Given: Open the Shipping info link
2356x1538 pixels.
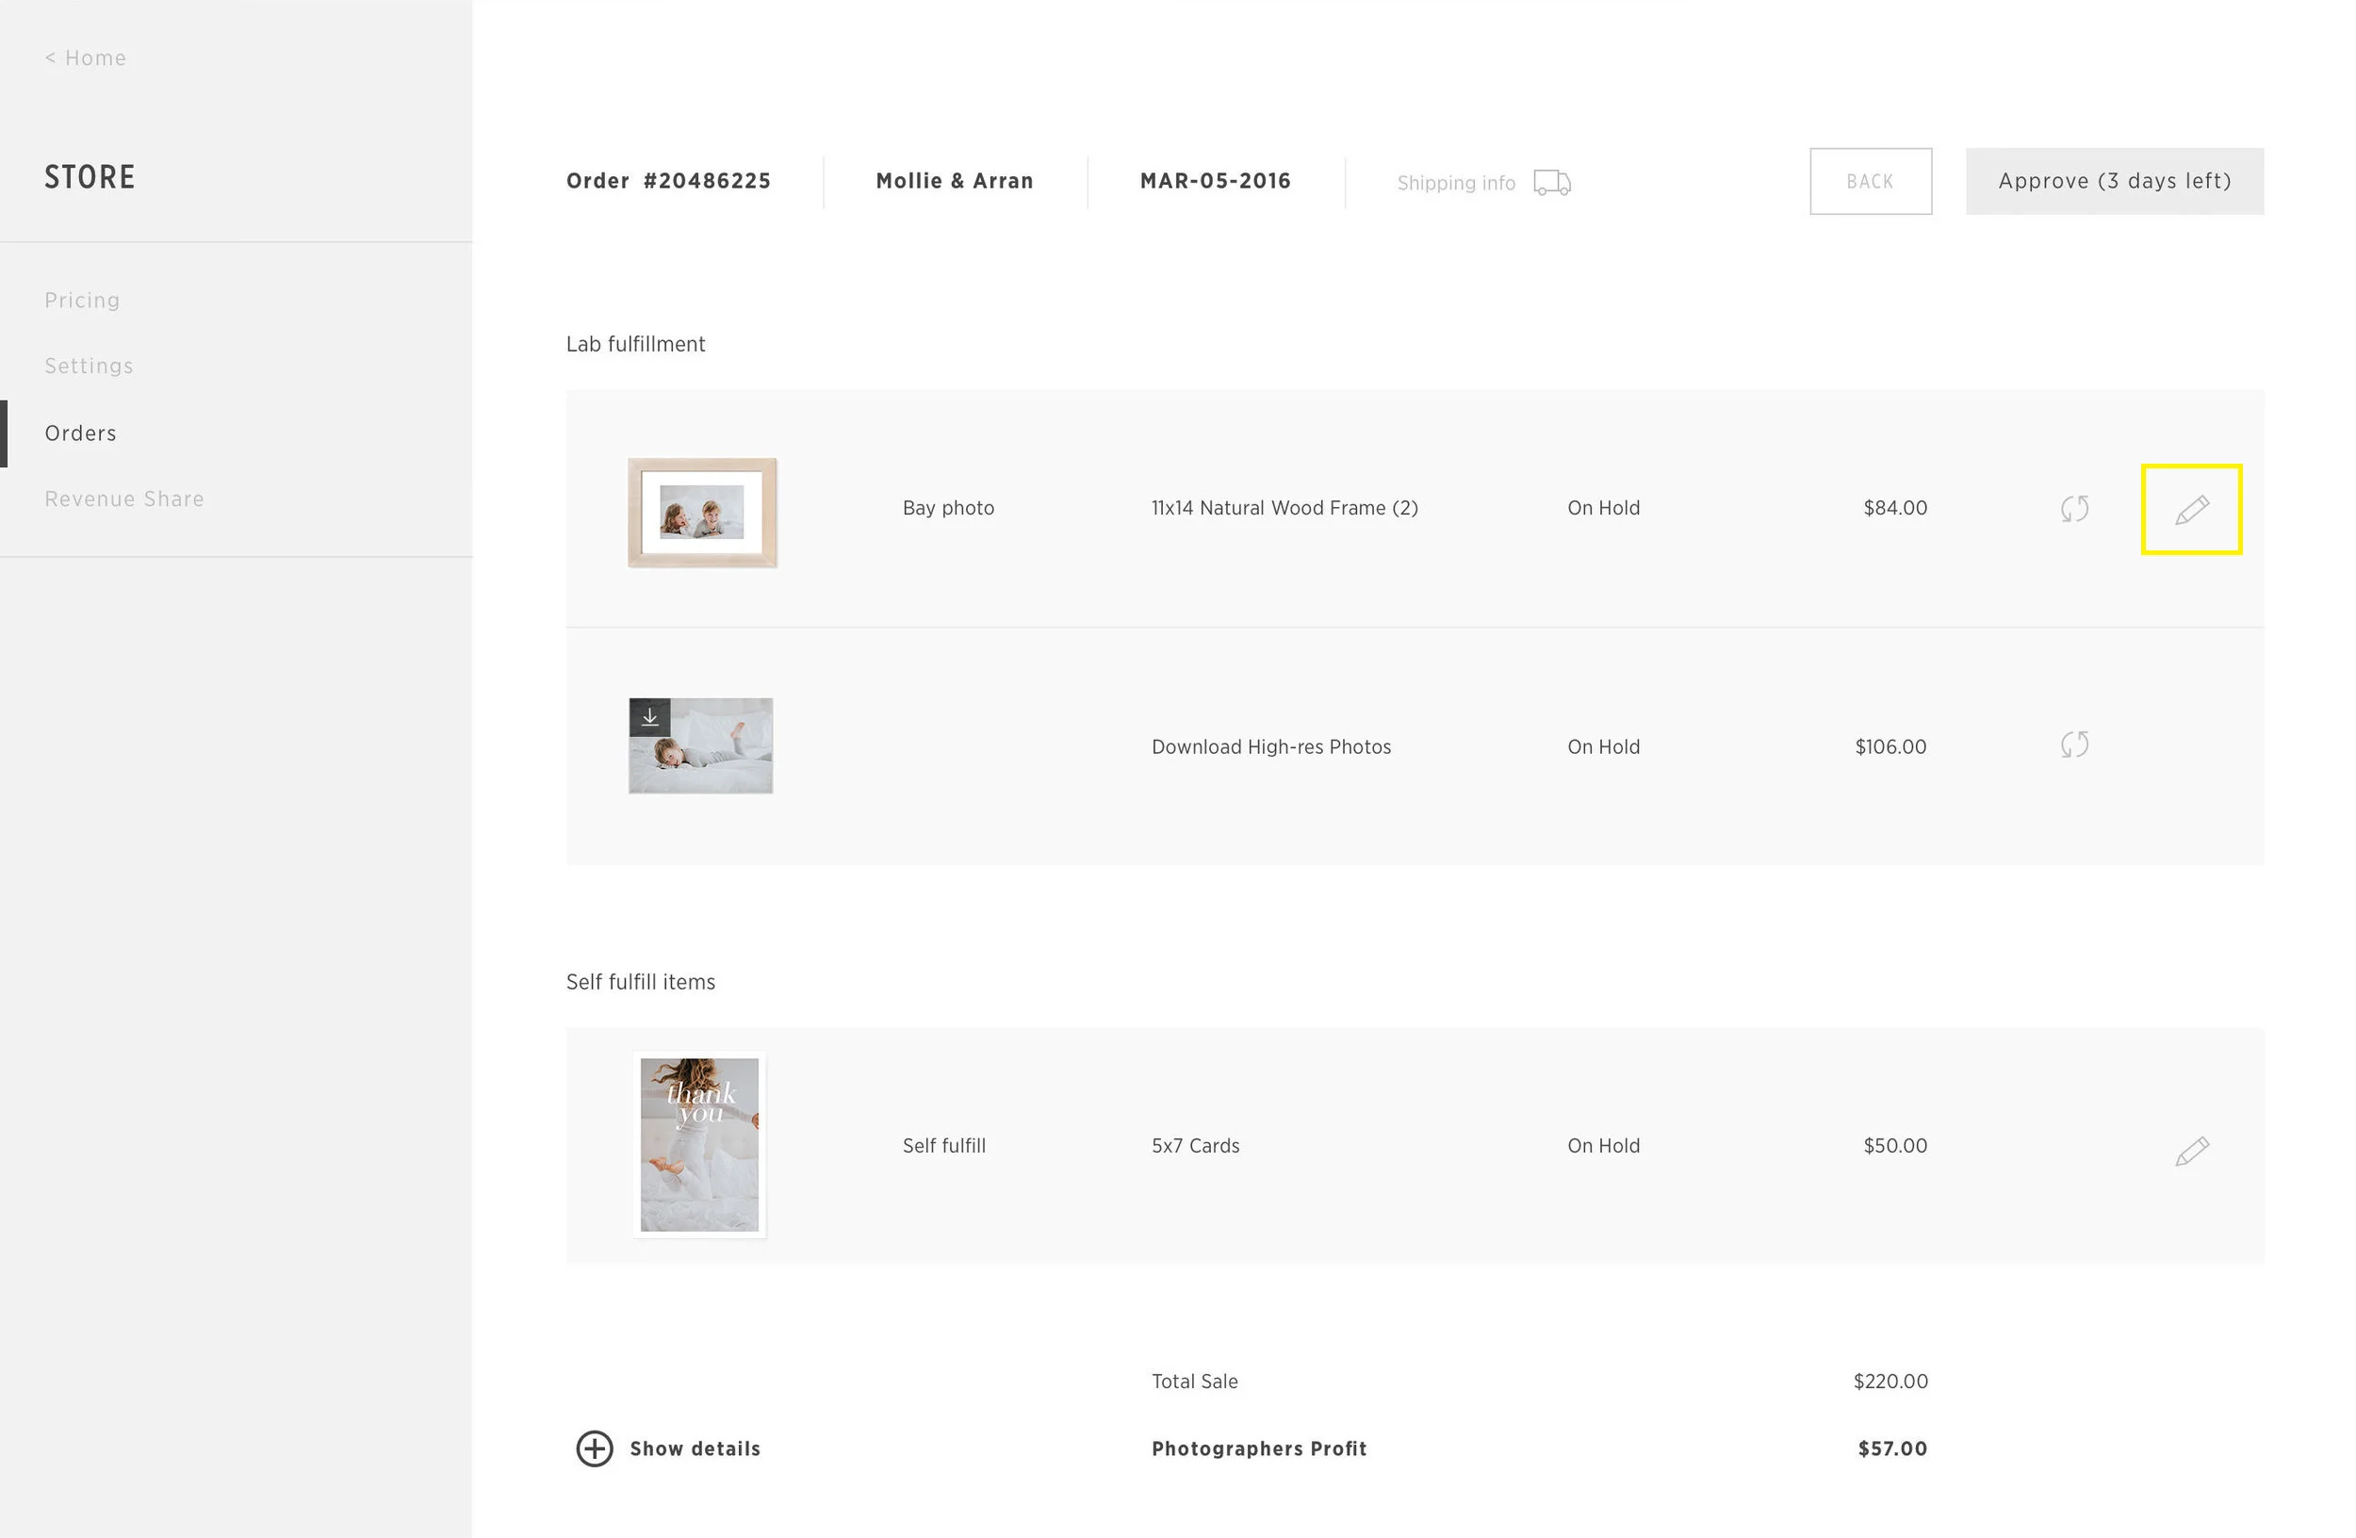Looking at the screenshot, I should 1456,183.
